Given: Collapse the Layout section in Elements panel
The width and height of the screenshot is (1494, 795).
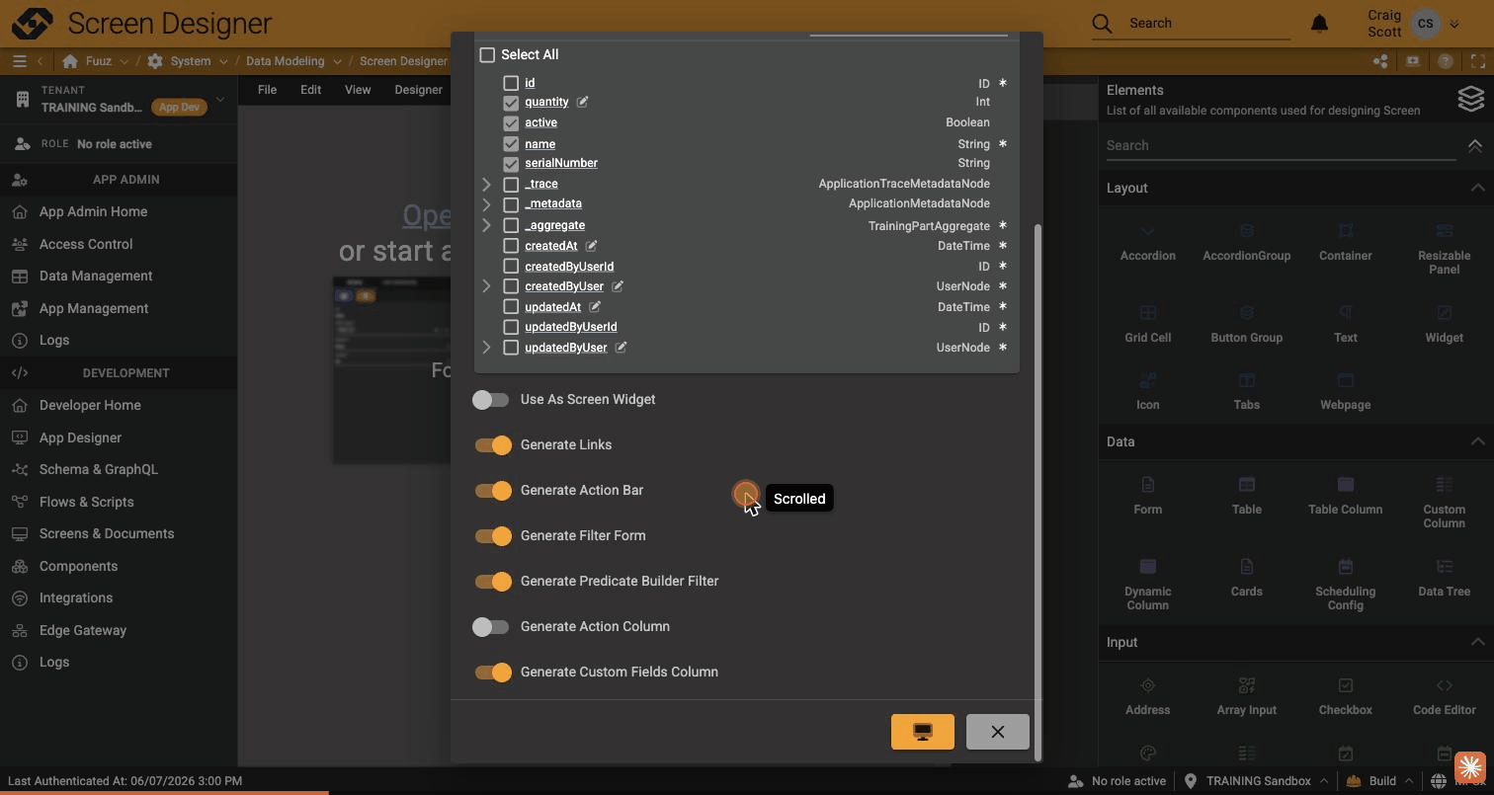Looking at the screenshot, I should [1477, 188].
